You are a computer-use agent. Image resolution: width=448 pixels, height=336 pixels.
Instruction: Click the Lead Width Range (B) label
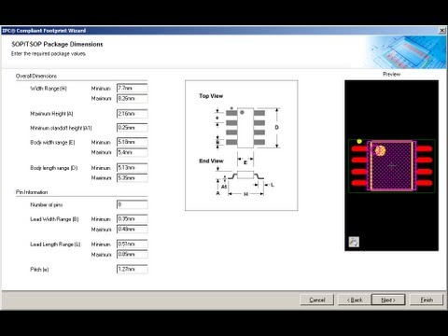point(54,219)
